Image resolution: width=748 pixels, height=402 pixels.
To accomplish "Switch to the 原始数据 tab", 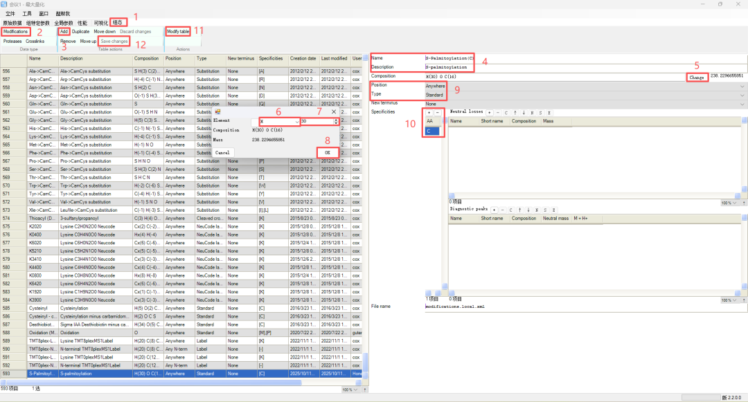I will click(x=12, y=23).
